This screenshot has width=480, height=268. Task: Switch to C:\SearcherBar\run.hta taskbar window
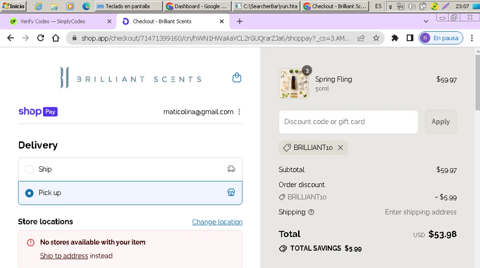266,6
